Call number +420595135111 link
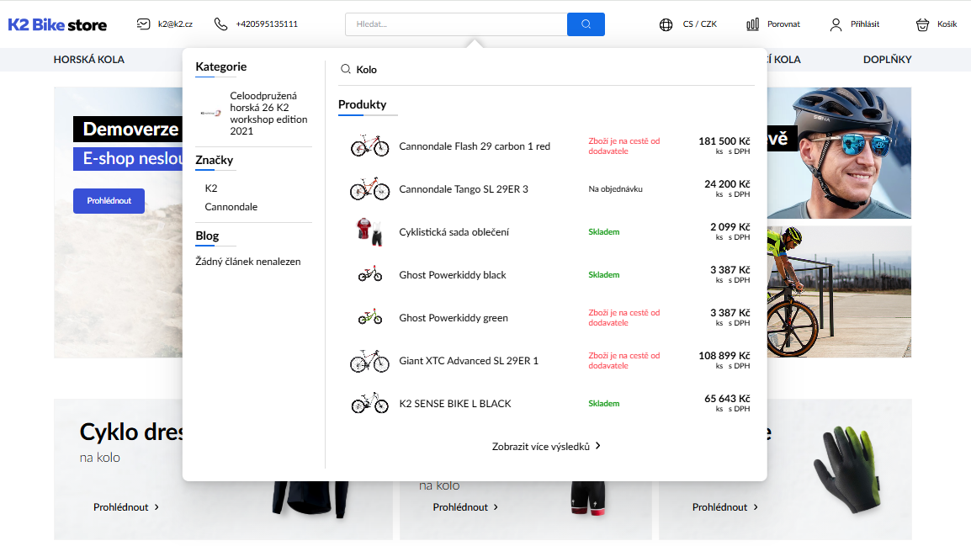 click(267, 24)
